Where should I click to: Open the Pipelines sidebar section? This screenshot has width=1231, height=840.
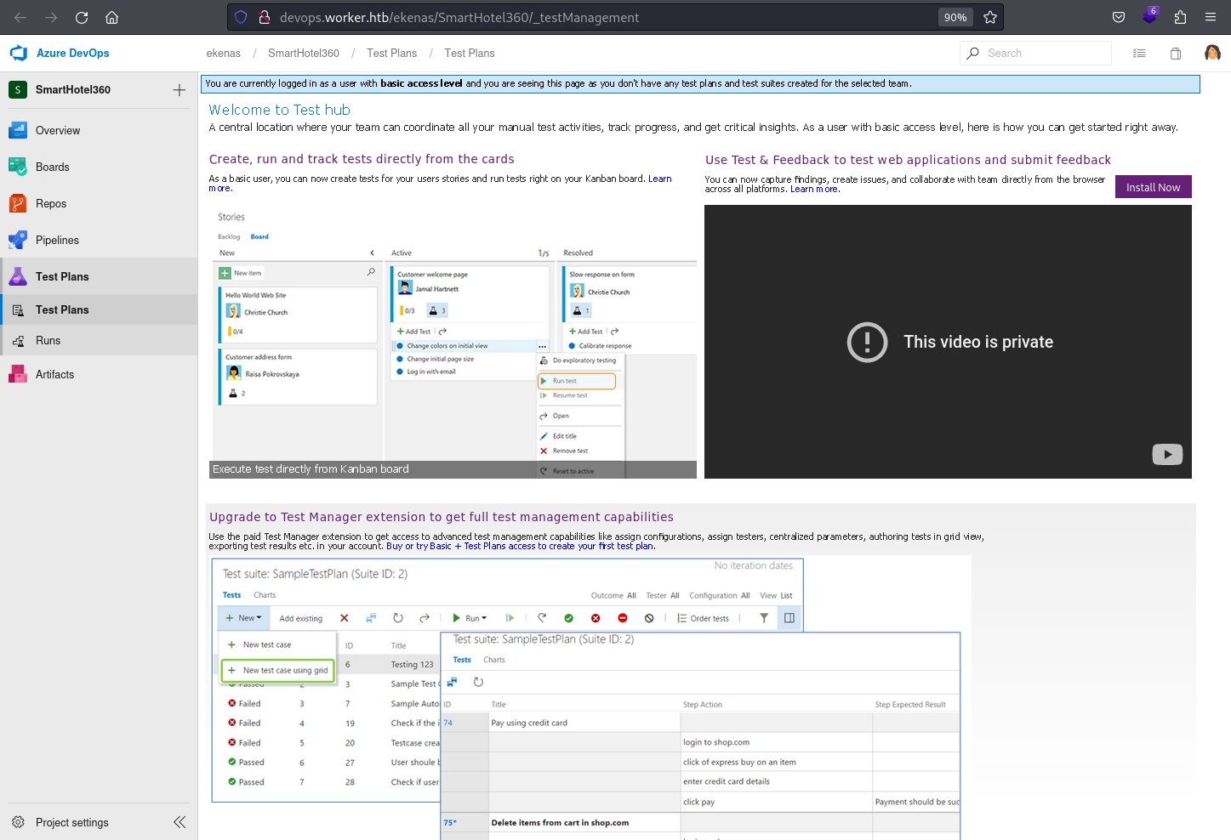(x=99, y=240)
